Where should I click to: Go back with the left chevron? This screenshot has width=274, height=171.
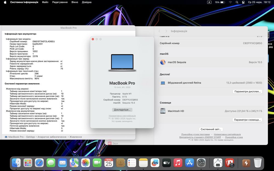159,31
